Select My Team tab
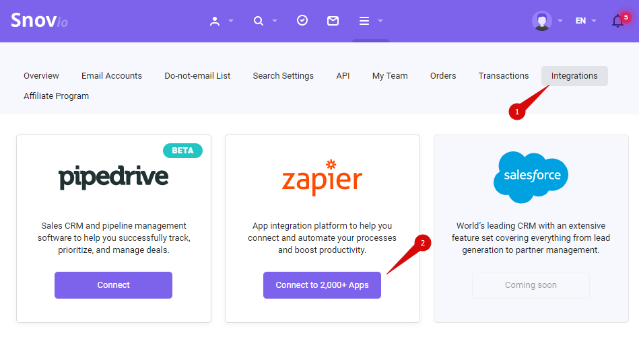Screen dimensions: 639x339 [390, 76]
